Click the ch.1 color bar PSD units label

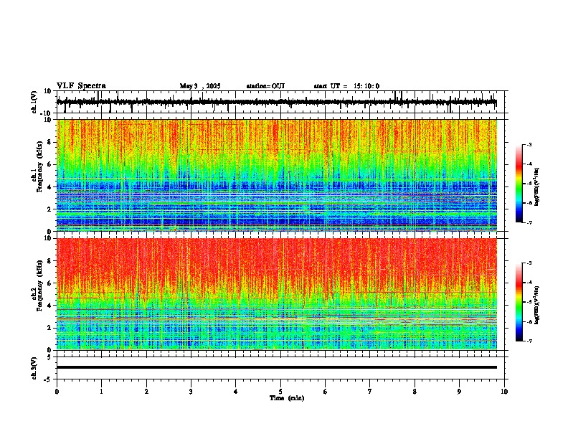pyautogui.click(x=537, y=187)
